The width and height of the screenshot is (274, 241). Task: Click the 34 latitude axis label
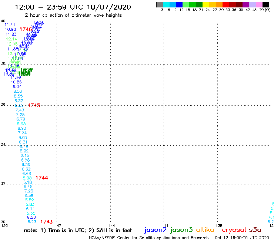click(x=3, y=145)
